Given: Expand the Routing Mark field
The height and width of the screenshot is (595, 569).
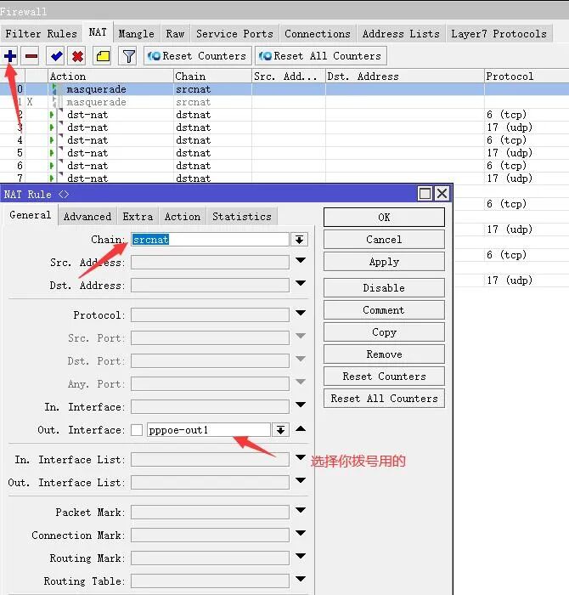Looking at the screenshot, I should pos(301,556).
